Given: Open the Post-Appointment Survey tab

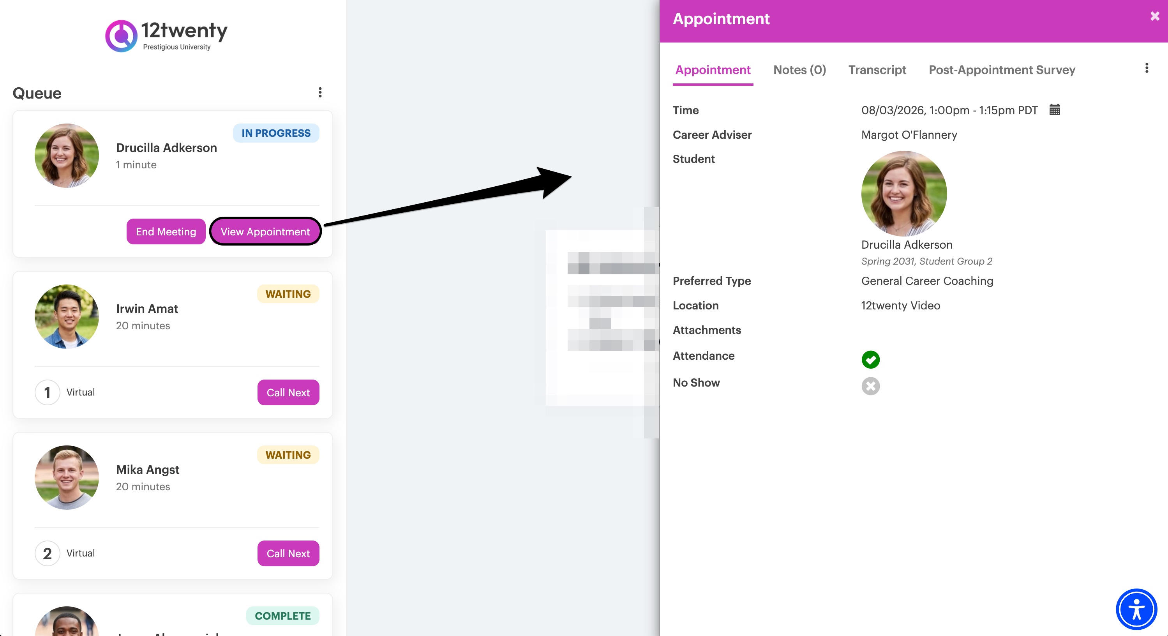Looking at the screenshot, I should tap(1002, 70).
